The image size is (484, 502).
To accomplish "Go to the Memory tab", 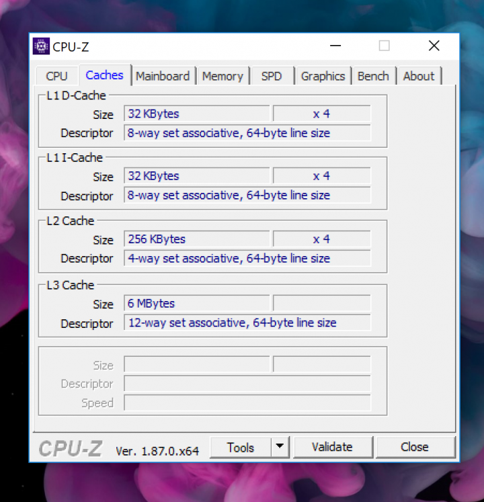I will pyautogui.click(x=223, y=76).
